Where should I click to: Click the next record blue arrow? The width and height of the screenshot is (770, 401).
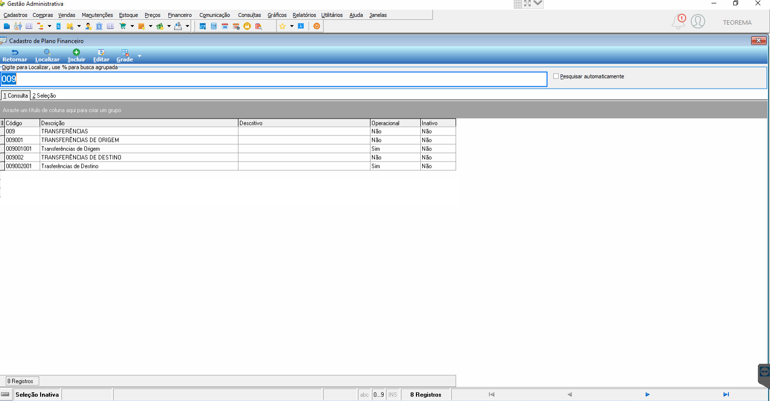click(648, 395)
